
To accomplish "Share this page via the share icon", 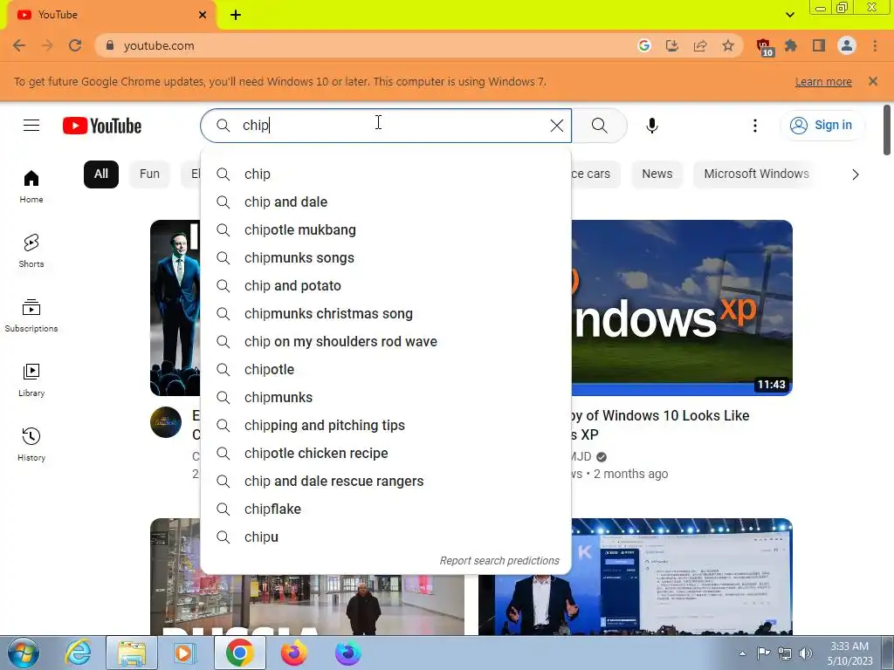I will pos(699,45).
